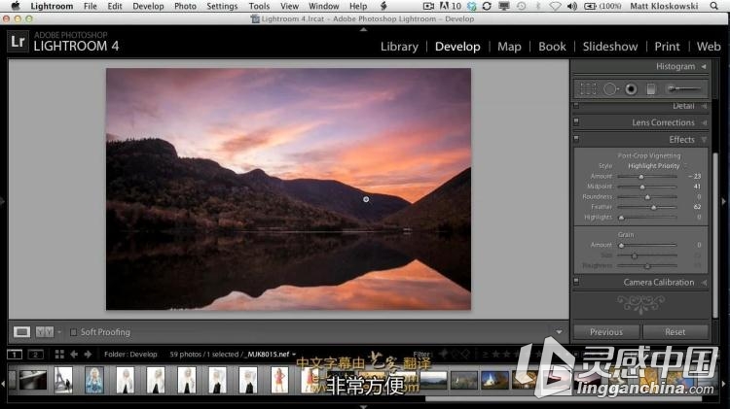Enable the Soft Proofing checkbox
This screenshot has width=730, height=409.
[x=73, y=332]
